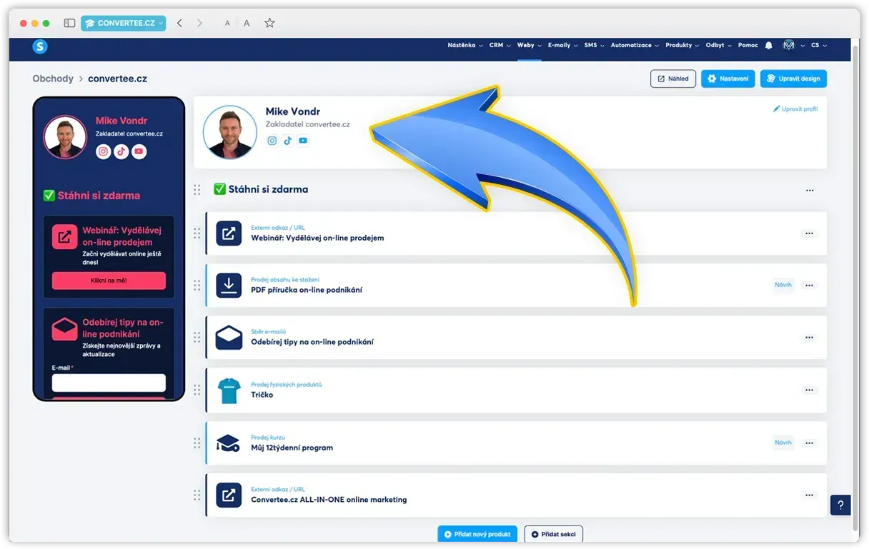Click Zakladatel convertee.cz subtitle in header
Viewport: 869px width, 549px height.
pyautogui.click(x=308, y=124)
